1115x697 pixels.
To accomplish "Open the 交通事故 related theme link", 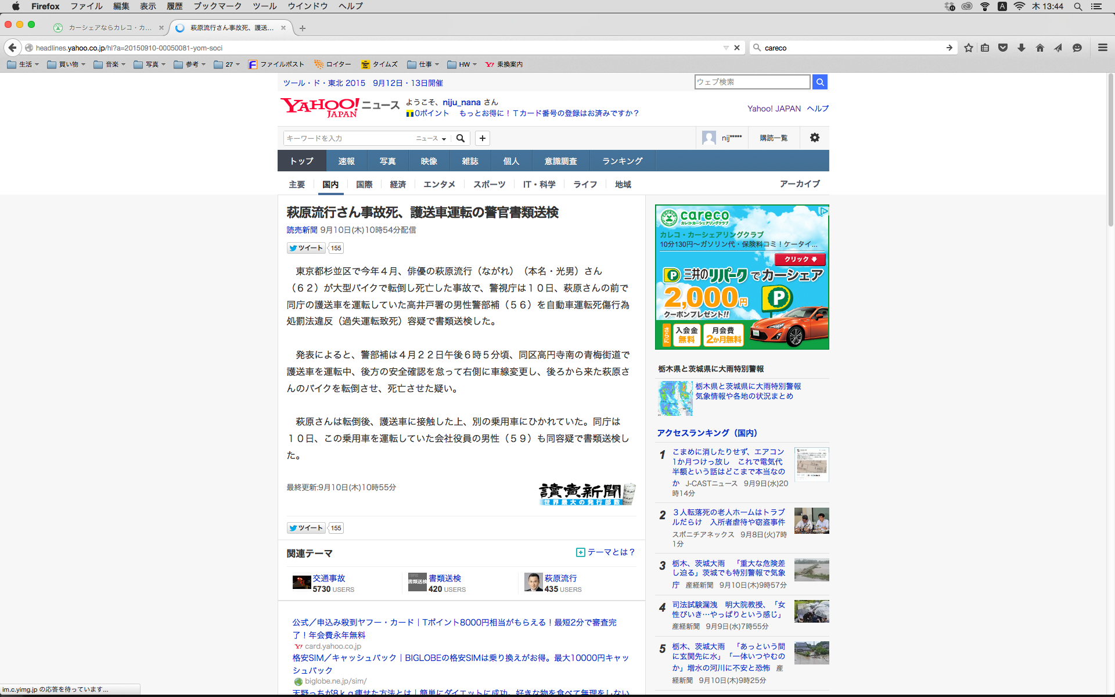I will point(329,578).
